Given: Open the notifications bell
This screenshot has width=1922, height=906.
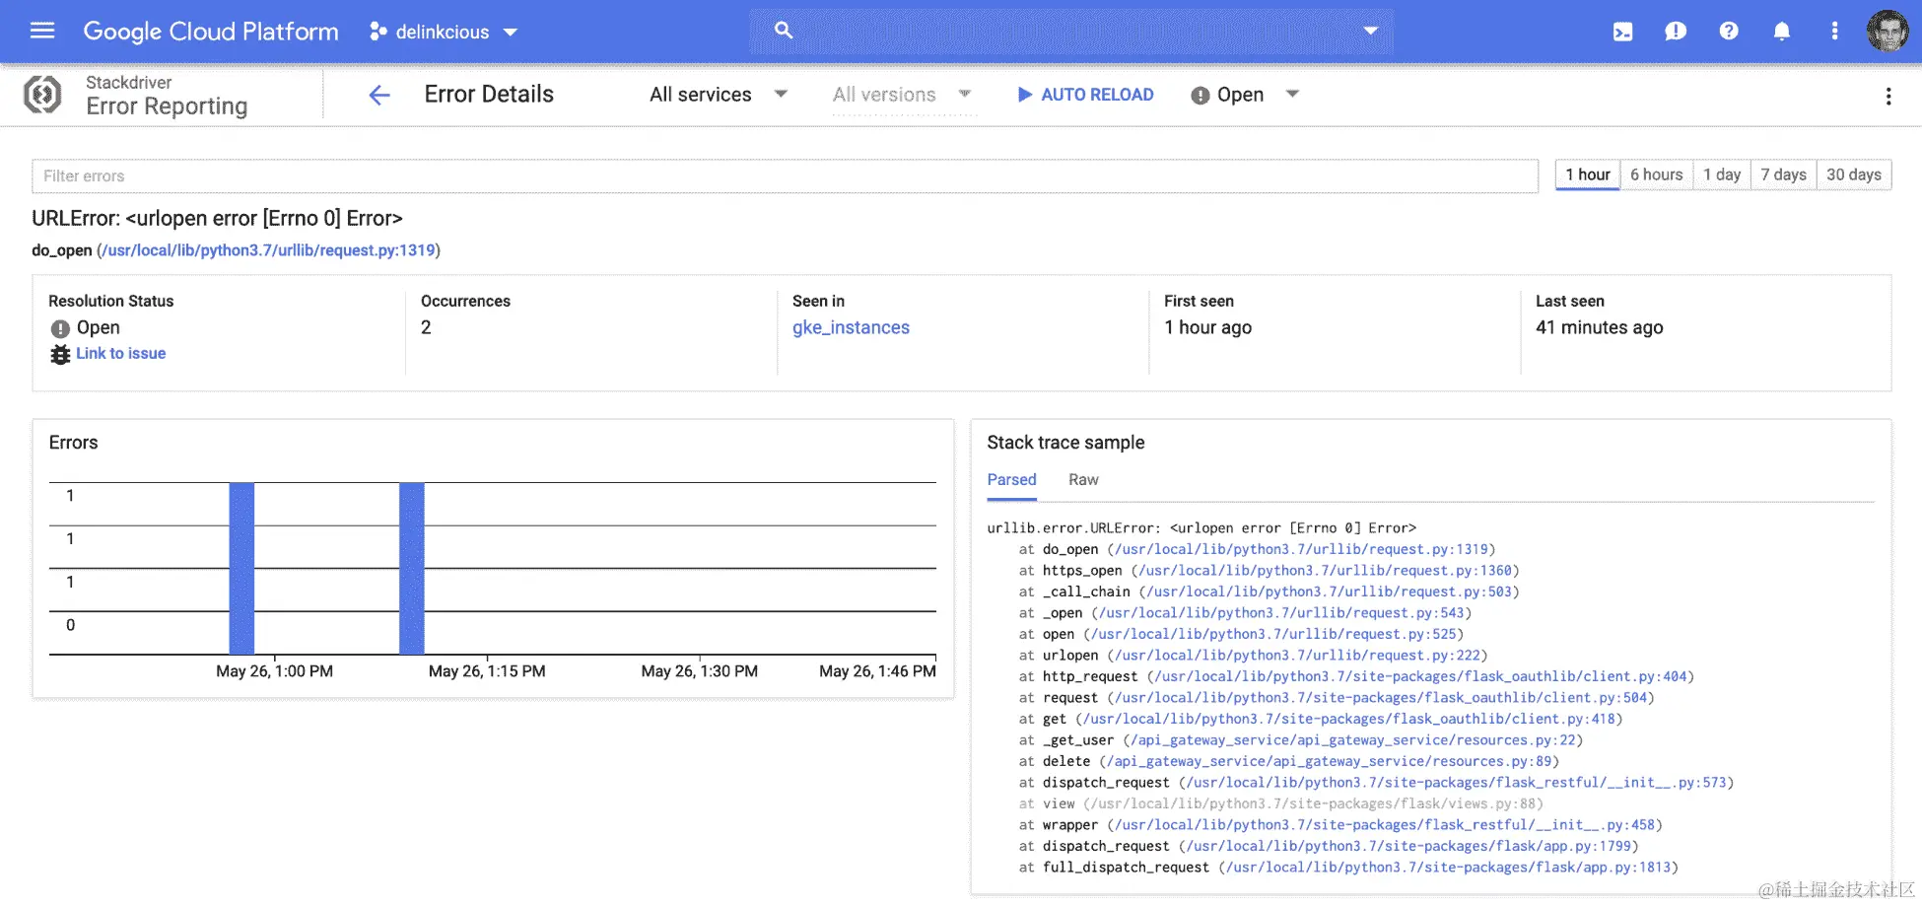Looking at the screenshot, I should point(1782,32).
